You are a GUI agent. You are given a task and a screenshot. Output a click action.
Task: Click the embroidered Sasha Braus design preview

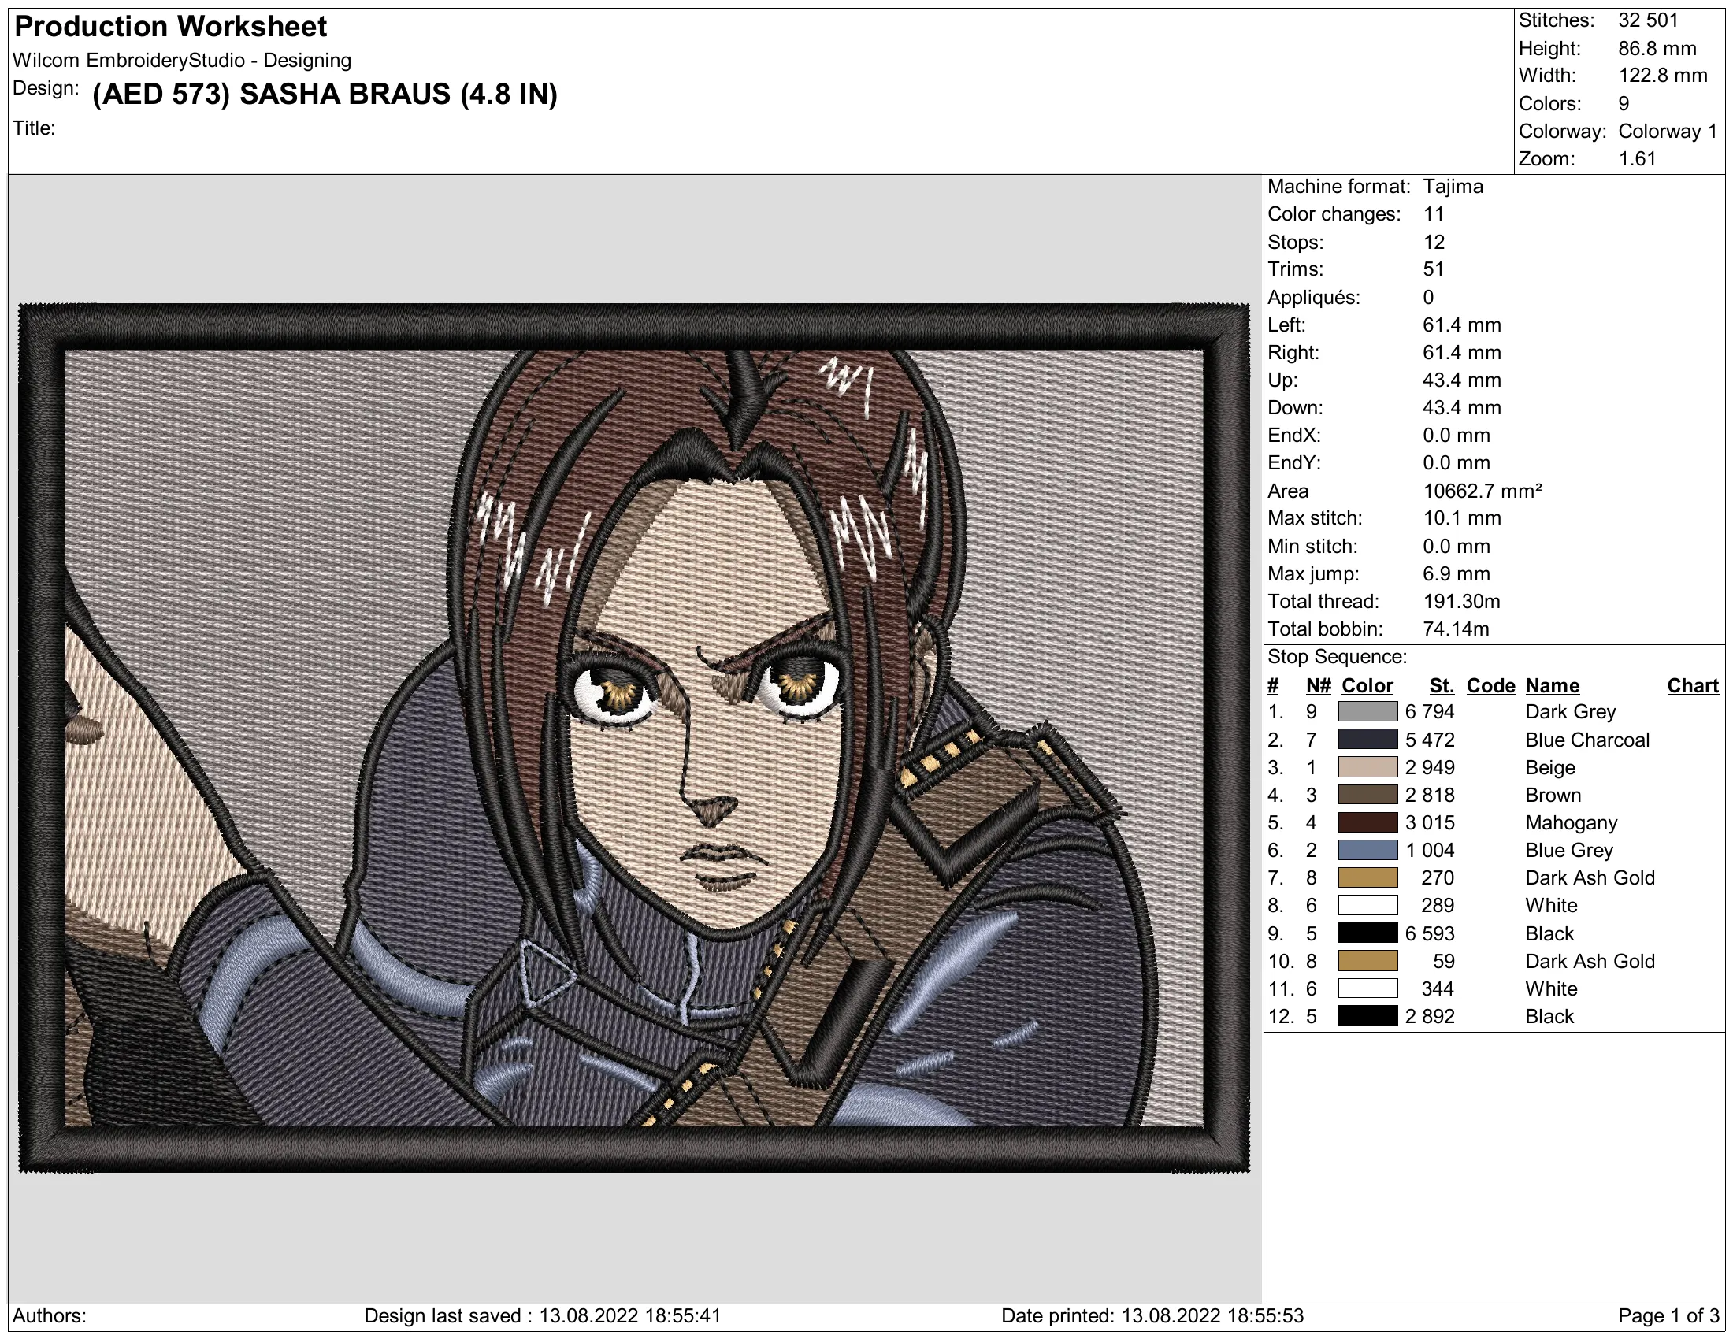click(x=634, y=738)
